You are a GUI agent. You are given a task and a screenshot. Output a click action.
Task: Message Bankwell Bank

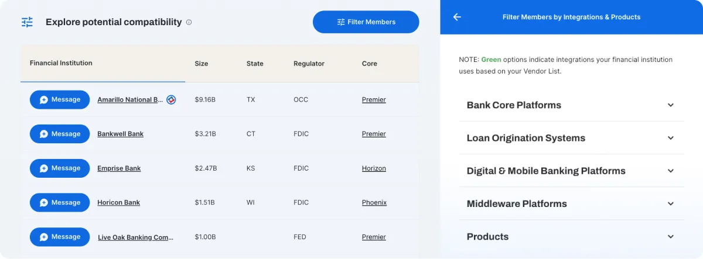[60, 134]
